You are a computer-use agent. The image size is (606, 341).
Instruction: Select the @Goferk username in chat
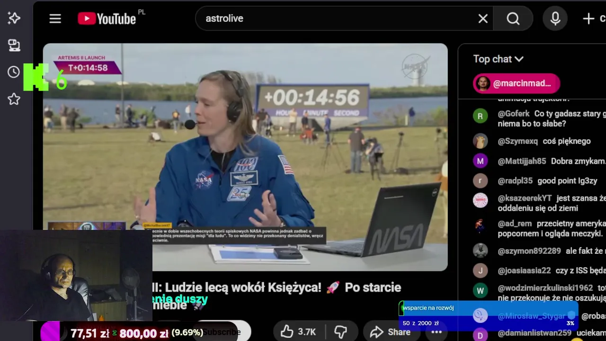point(514,114)
